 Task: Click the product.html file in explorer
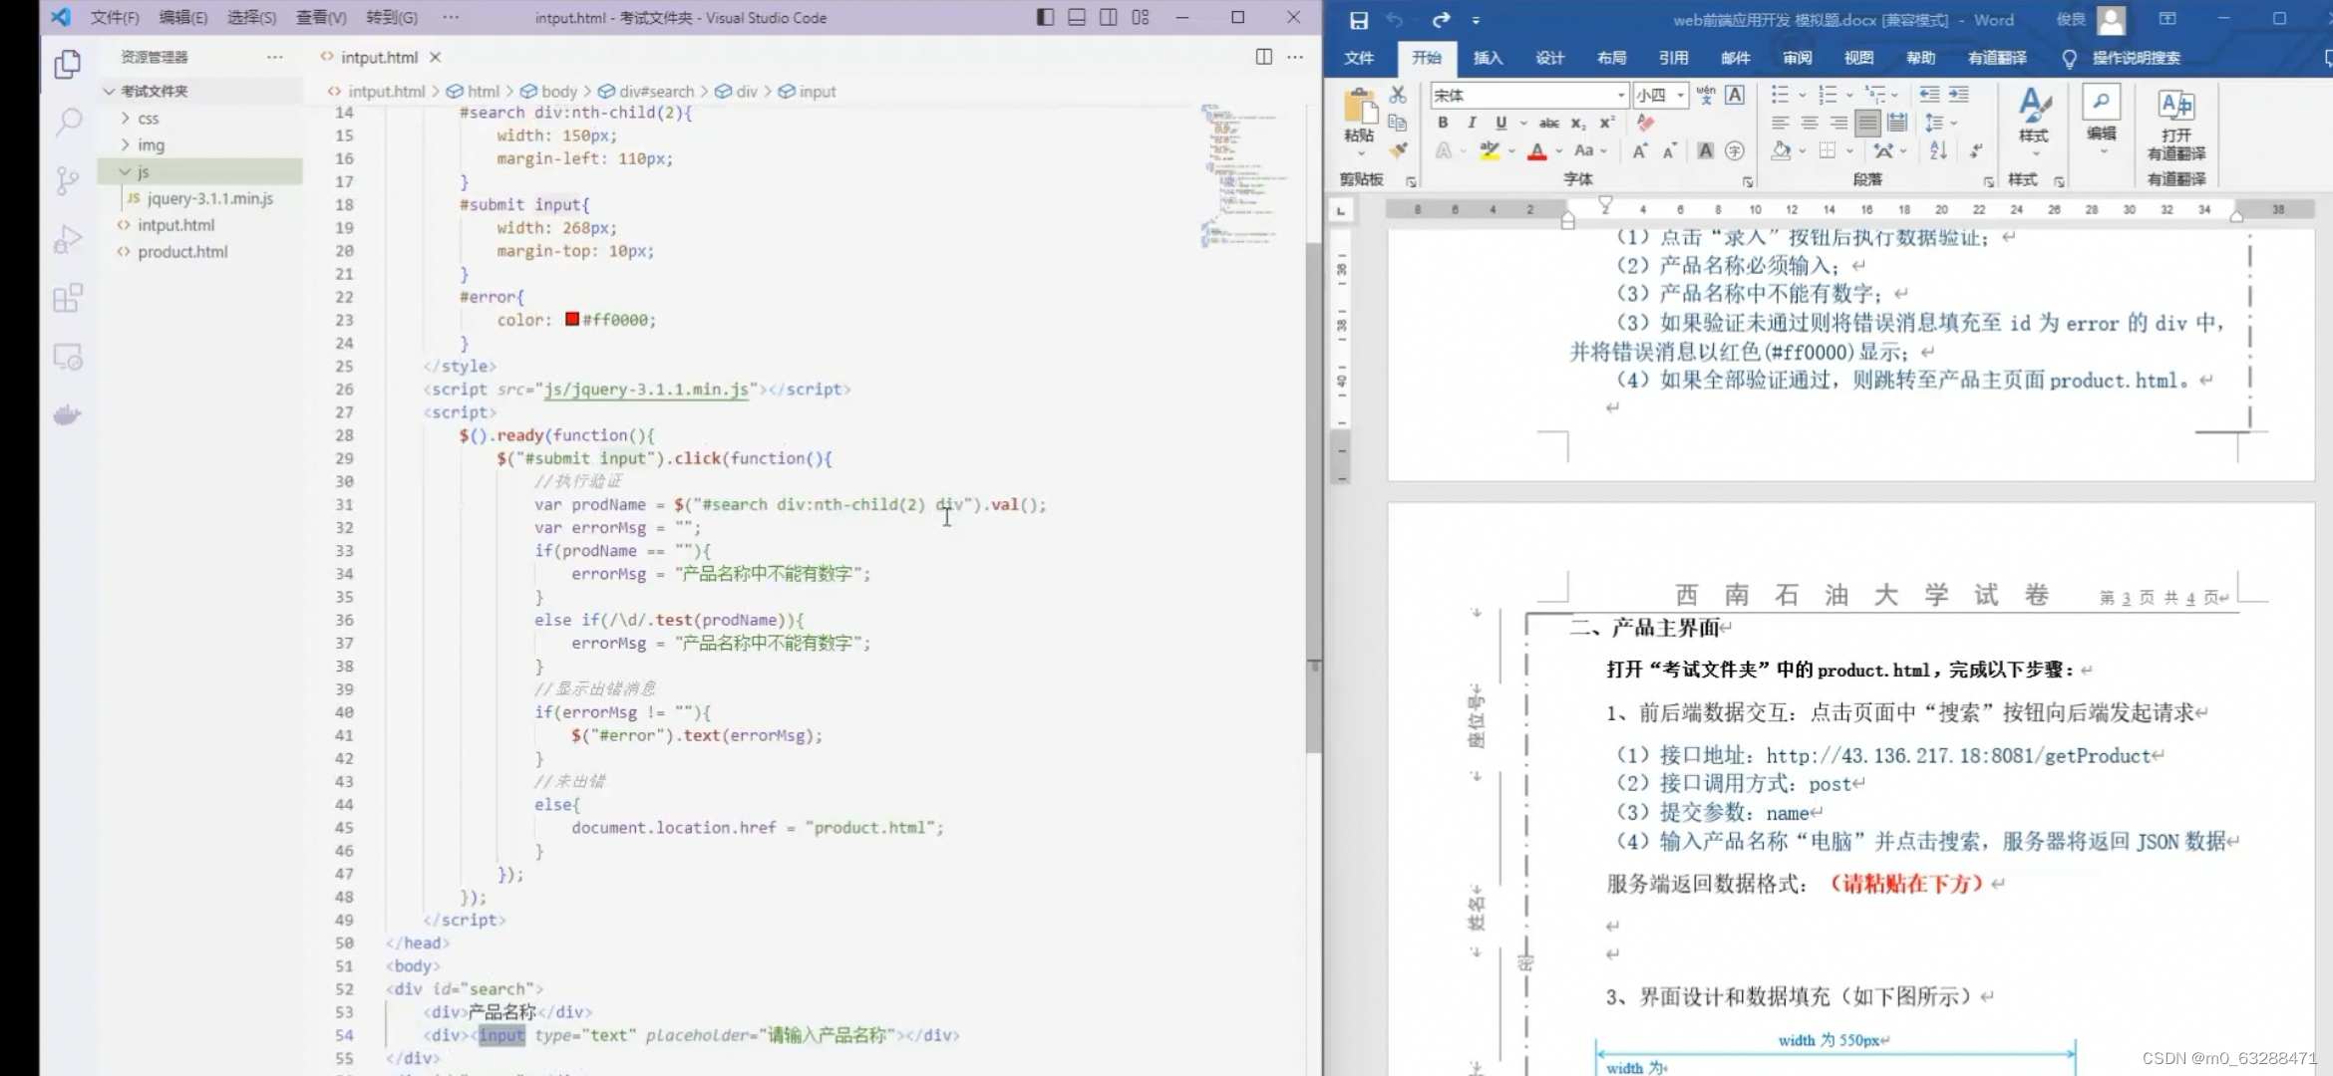click(x=183, y=250)
